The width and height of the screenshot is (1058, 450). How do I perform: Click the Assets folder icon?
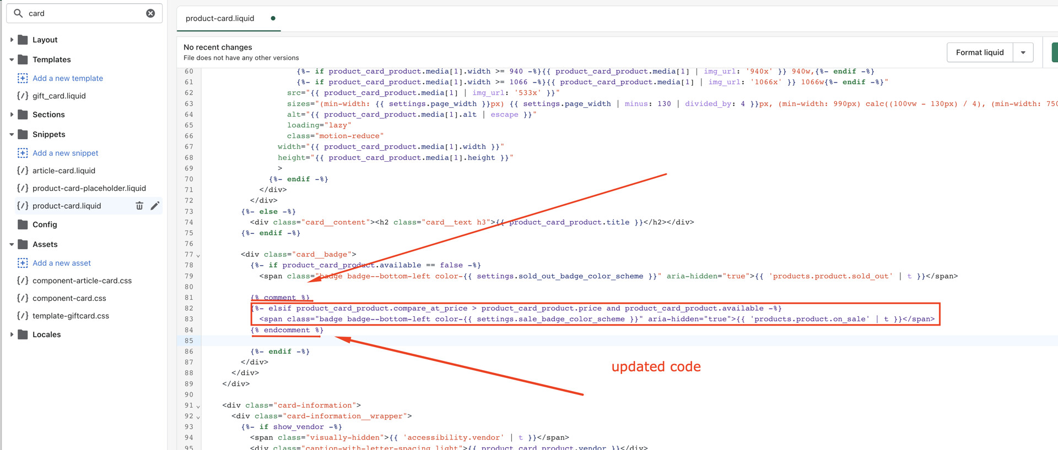23,244
